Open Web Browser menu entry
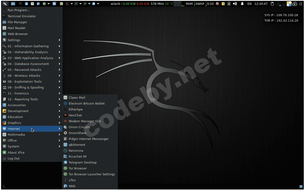The image size is (304, 190). pos(32,34)
